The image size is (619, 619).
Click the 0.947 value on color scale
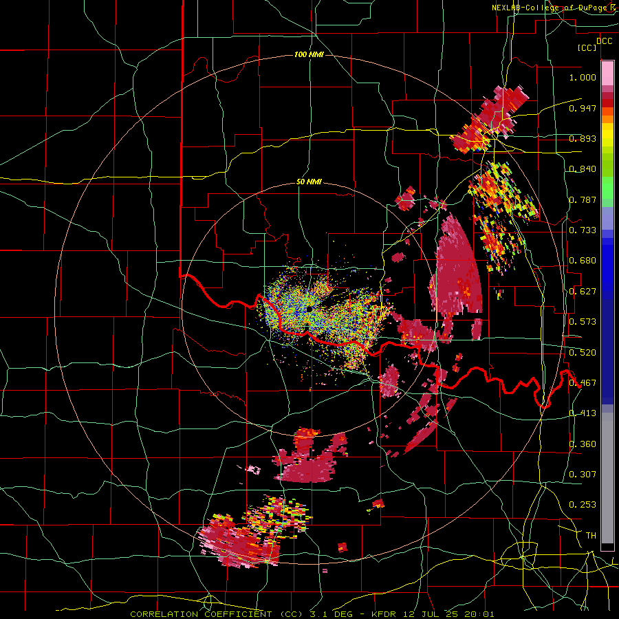tap(583, 108)
